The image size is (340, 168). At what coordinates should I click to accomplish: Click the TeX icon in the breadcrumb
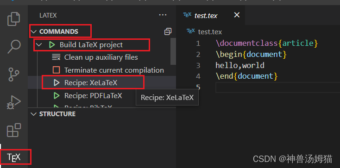tap(191, 31)
